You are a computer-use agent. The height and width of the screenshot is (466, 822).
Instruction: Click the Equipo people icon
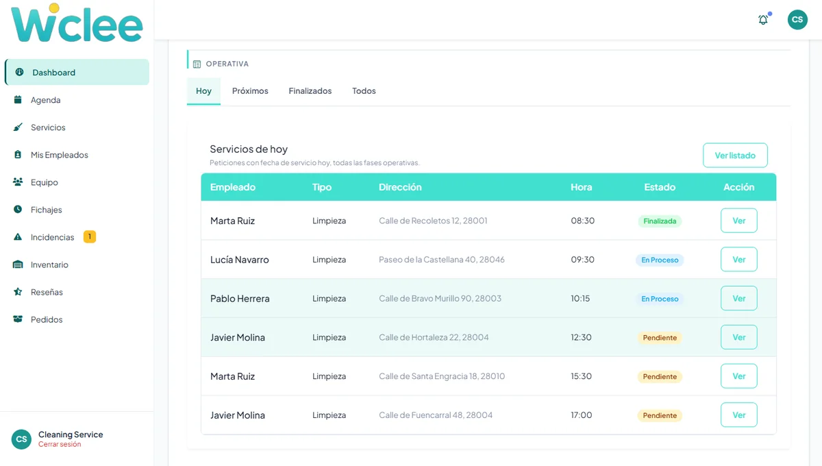(x=18, y=182)
